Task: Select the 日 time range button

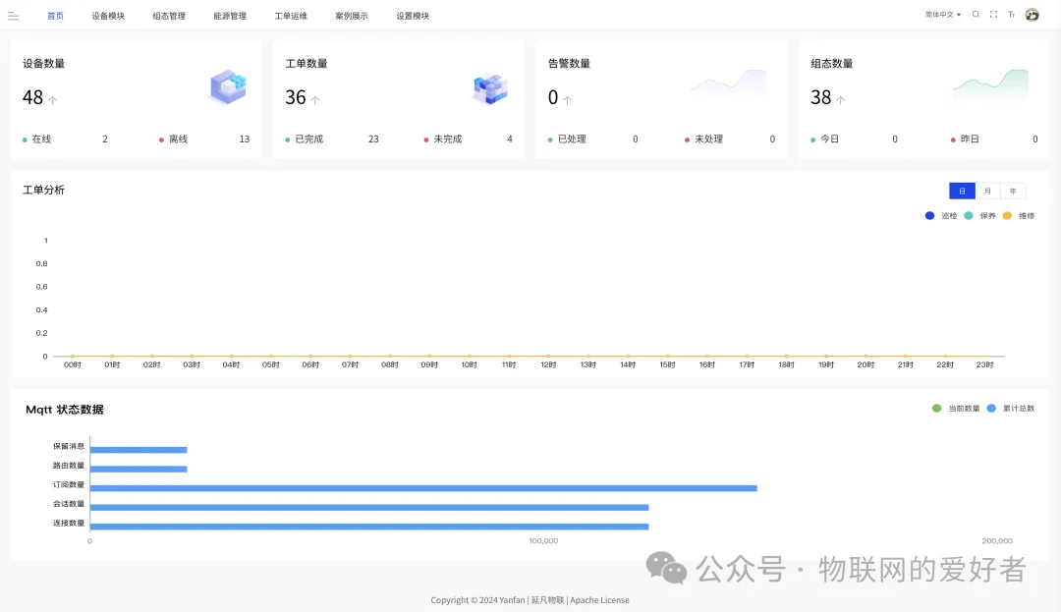Action: [962, 191]
